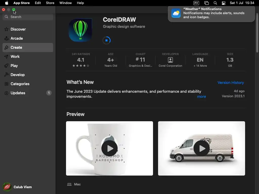Click the Develop hammer icon
Screen dimensions: 259x194
pyautogui.click(x=6, y=75)
